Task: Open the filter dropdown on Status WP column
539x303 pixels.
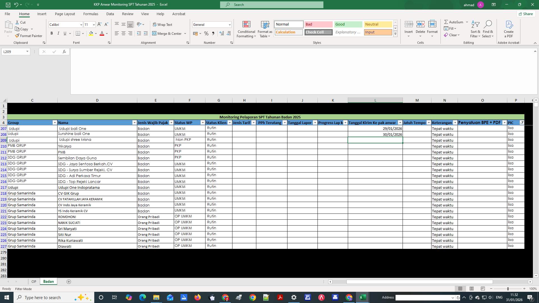Action: [x=203, y=123]
